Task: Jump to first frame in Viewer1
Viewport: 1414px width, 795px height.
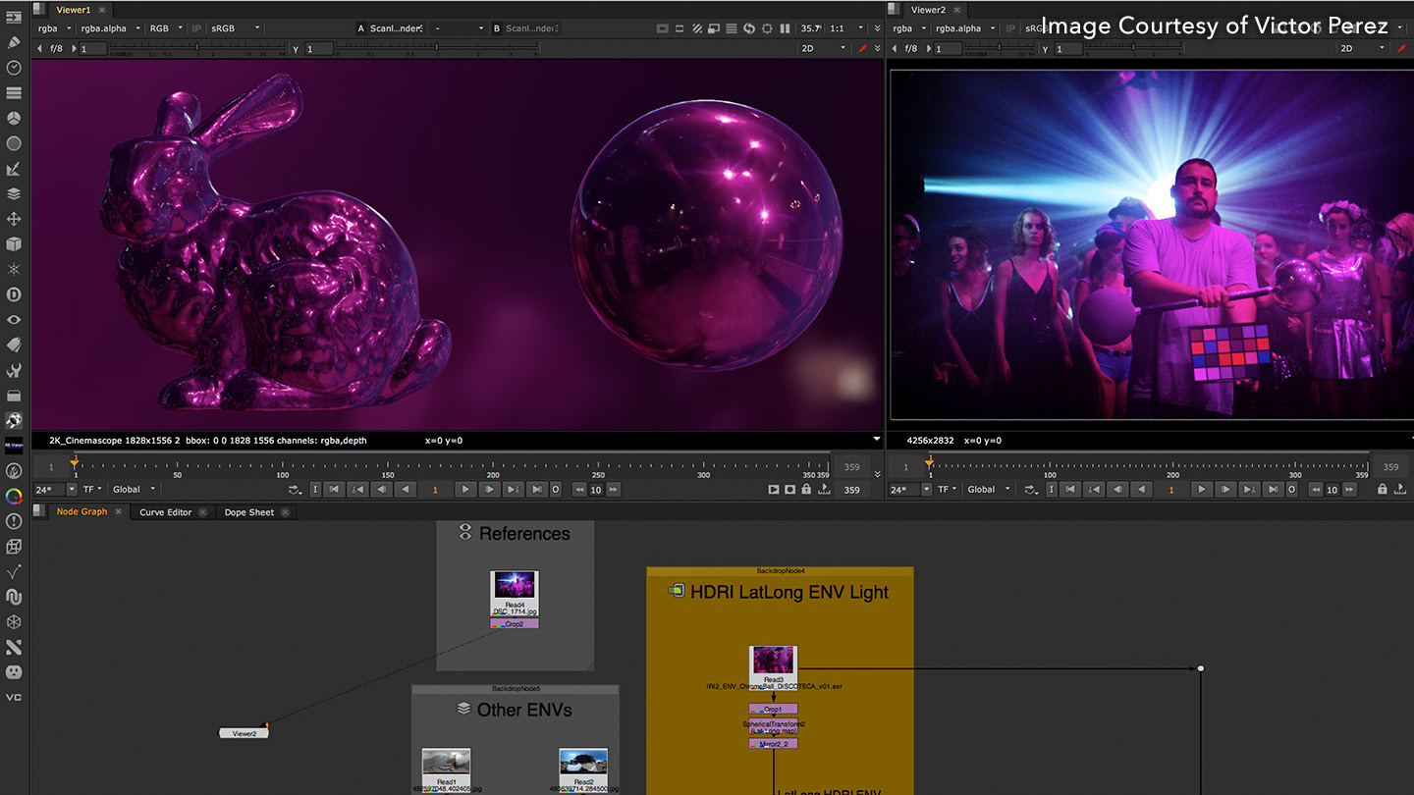Action: pos(334,489)
